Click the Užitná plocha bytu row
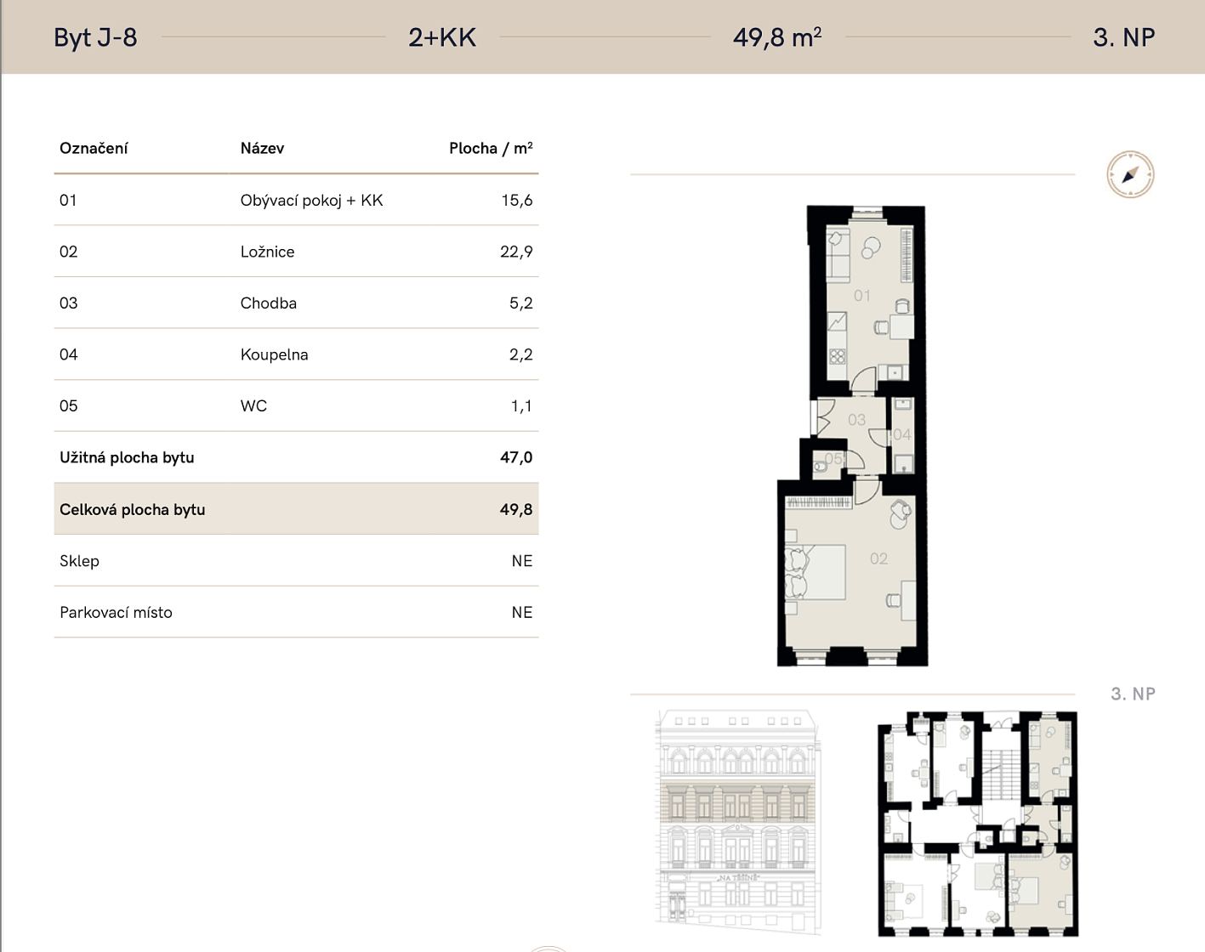Screen dimensions: 1205x952 296,457
